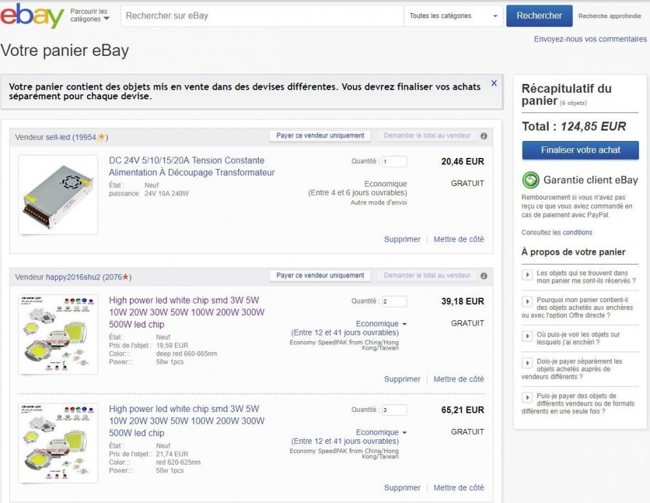650x503 pixels.
Task: Open info icon in happy2016shu2 seller header
Action: 484,276
